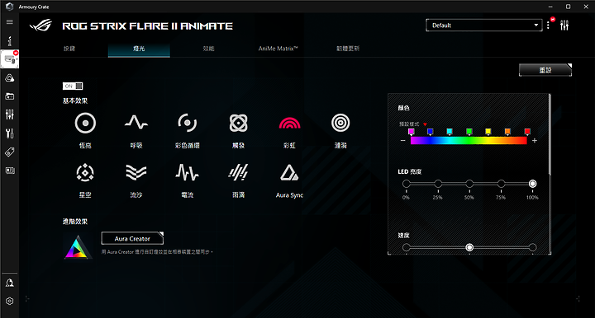Toggle the lighting ON switch

73,86
